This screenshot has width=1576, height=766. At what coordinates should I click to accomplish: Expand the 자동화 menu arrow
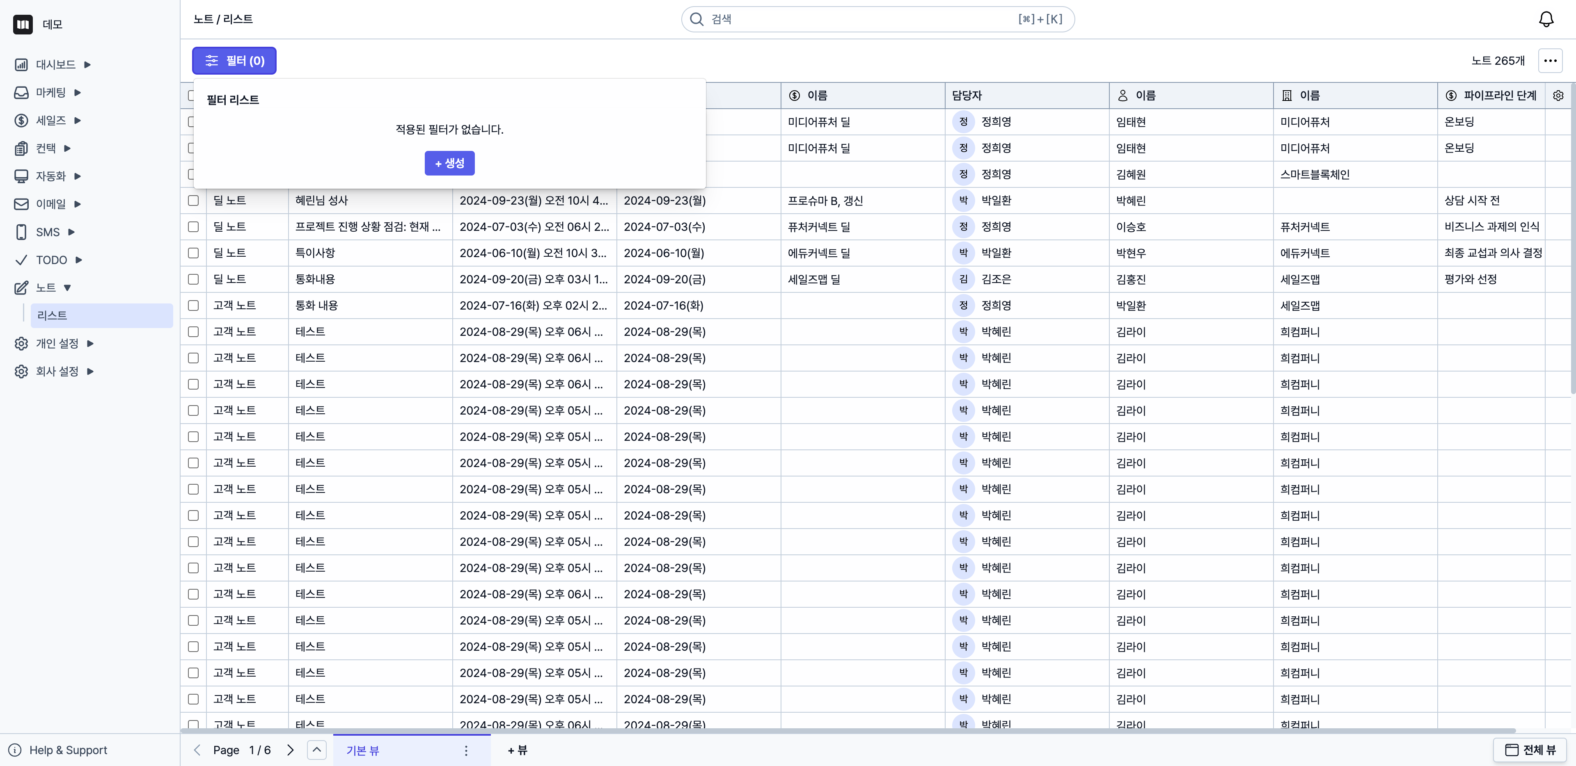point(78,177)
